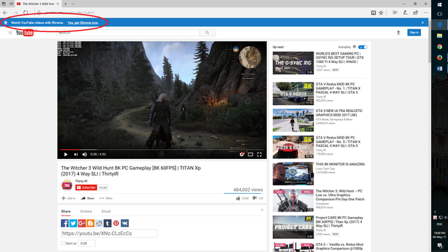
Task: Switch to the Share tab
Action: pos(66,211)
